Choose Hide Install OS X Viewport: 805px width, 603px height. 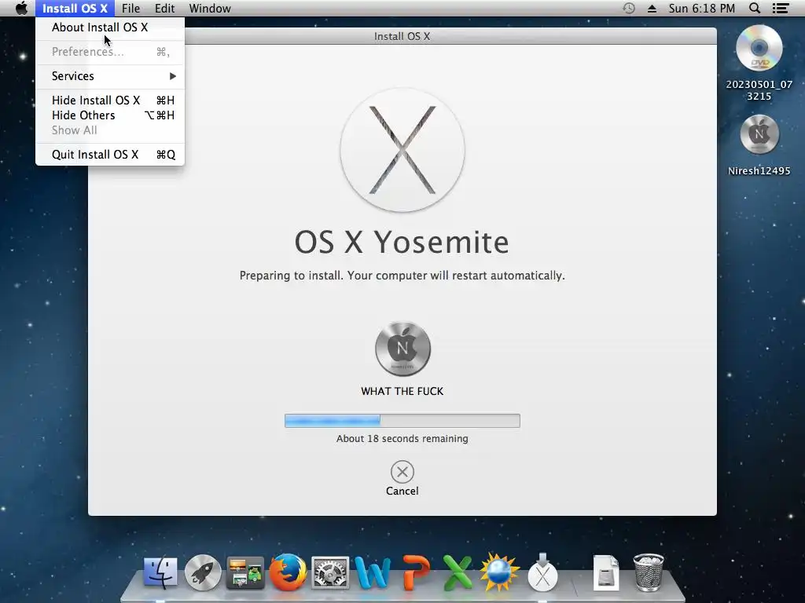pyautogui.click(x=110, y=100)
